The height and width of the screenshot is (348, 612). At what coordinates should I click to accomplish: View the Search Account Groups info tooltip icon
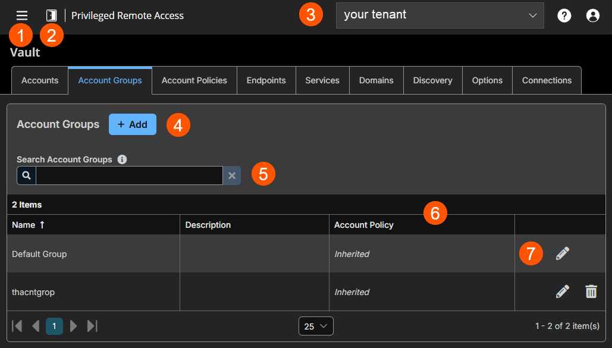122,159
